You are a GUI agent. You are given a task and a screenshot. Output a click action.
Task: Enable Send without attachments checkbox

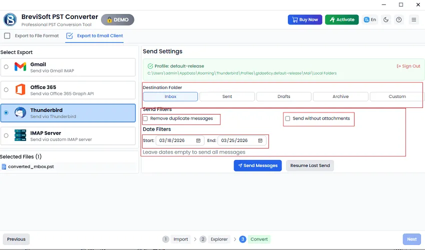[x=287, y=118]
